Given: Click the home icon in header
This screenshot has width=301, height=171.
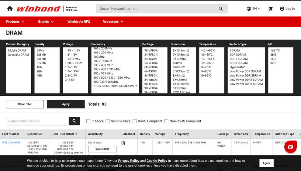Looking at the screenshot, I should click(10, 9).
